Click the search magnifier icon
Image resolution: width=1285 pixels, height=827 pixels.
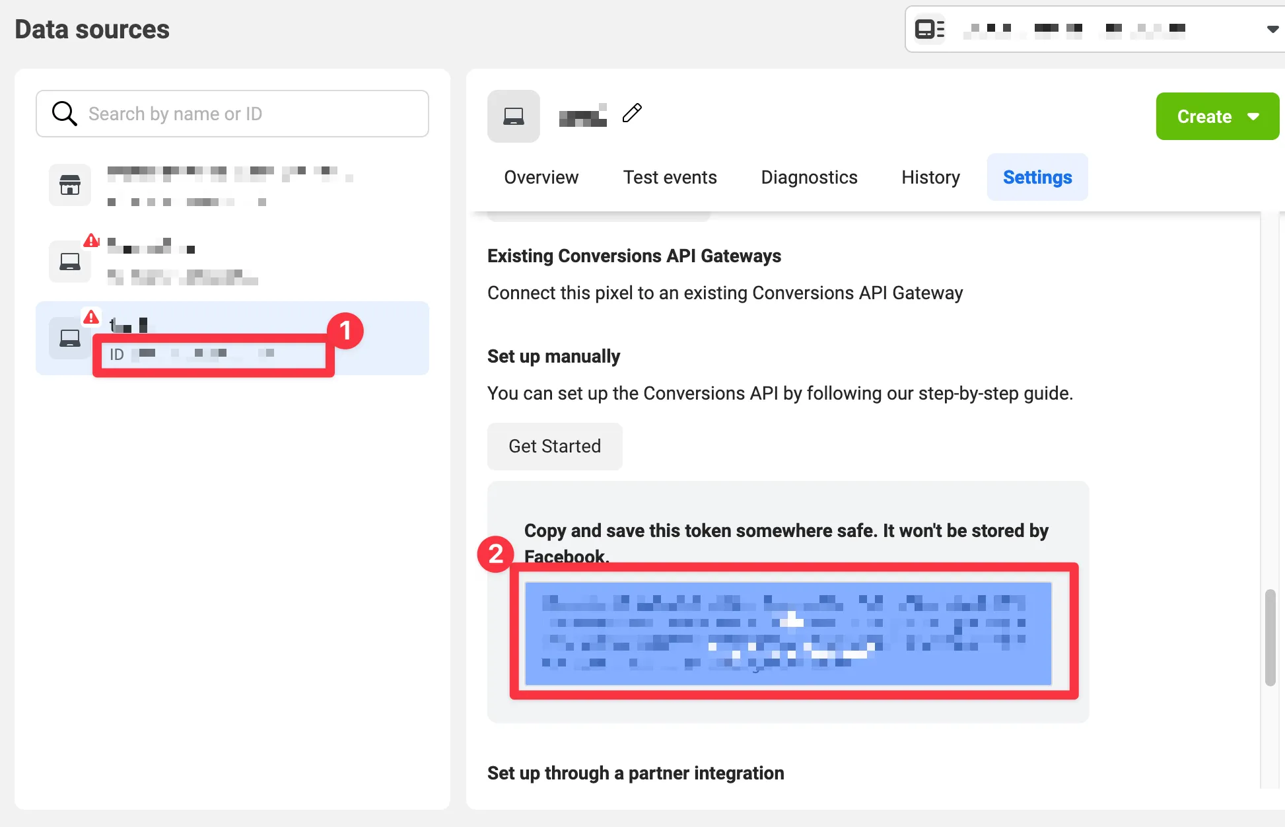click(x=64, y=114)
